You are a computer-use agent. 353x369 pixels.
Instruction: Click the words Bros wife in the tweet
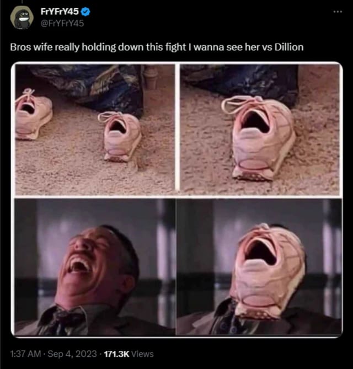tap(31, 47)
